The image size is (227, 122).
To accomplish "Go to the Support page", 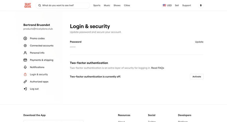I will tap(187, 5).
